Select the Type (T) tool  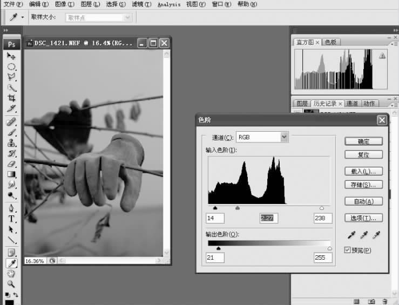click(x=11, y=219)
